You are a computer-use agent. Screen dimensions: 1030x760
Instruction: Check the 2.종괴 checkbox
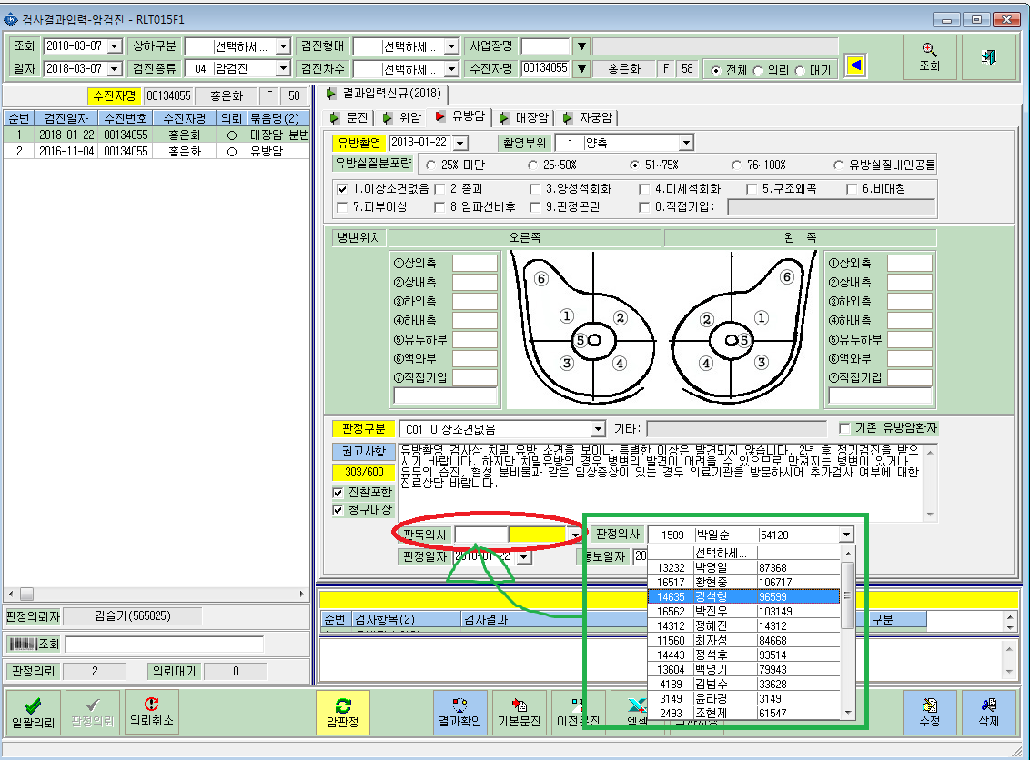[x=440, y=189]
